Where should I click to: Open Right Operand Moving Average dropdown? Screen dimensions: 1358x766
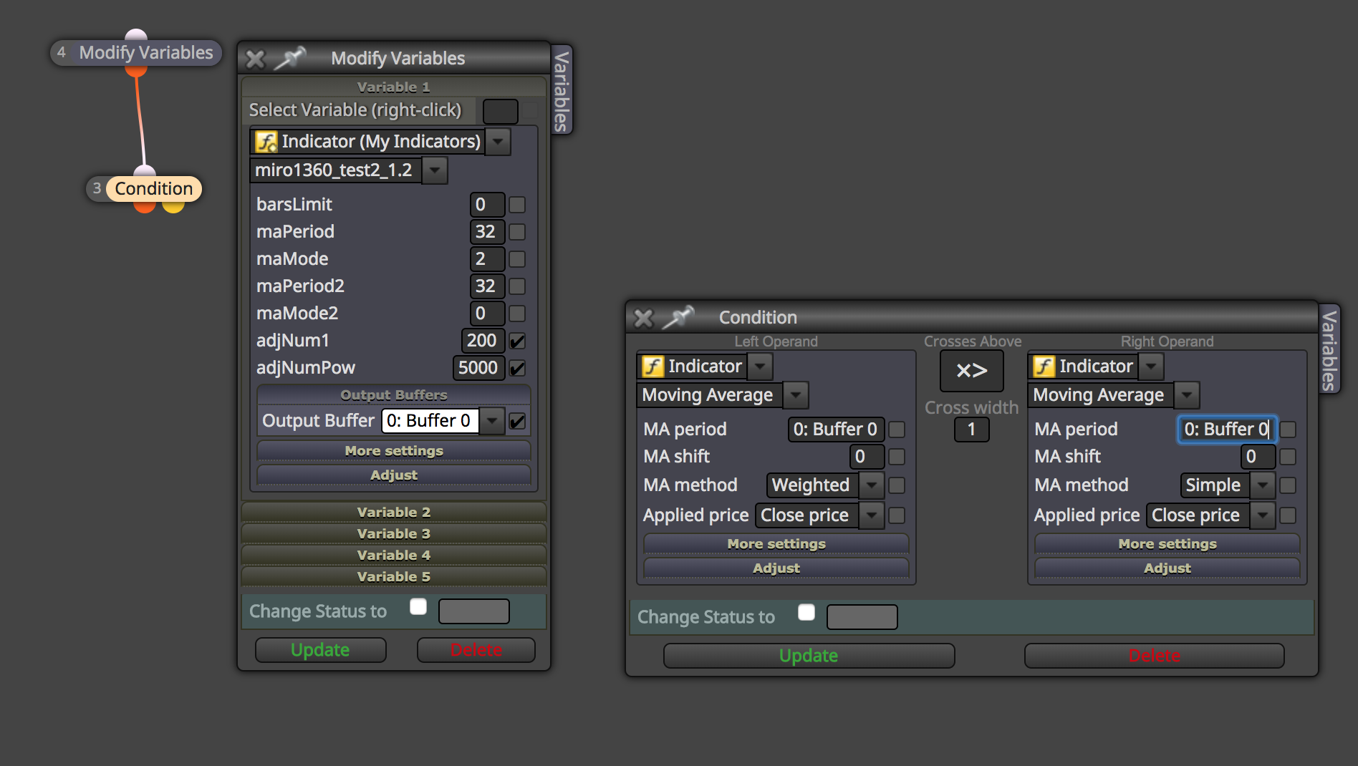pyautogui.click(x=1187, y=394)
